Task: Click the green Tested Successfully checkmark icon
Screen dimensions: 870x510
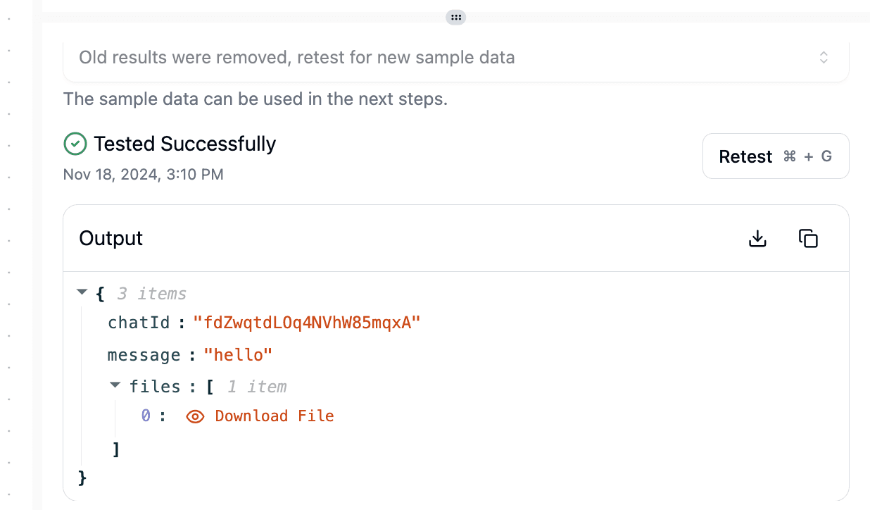Action: [75, 144]
